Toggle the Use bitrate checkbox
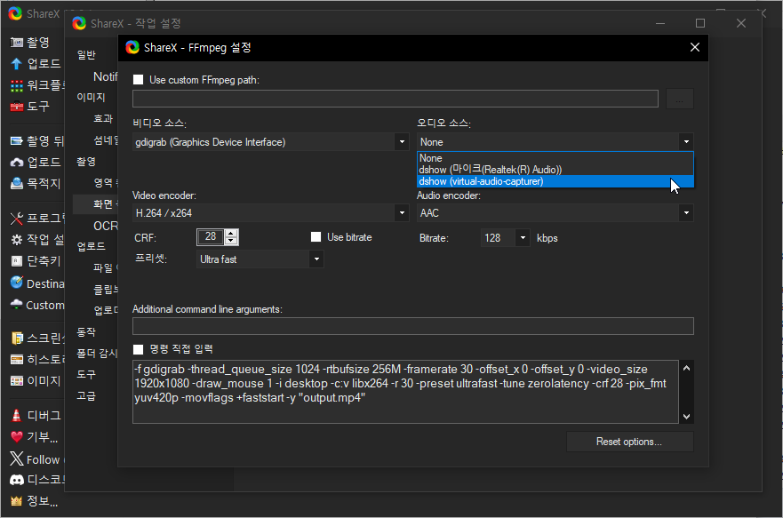The height and width of the screenshot is (518, 783). pos(316,237)
